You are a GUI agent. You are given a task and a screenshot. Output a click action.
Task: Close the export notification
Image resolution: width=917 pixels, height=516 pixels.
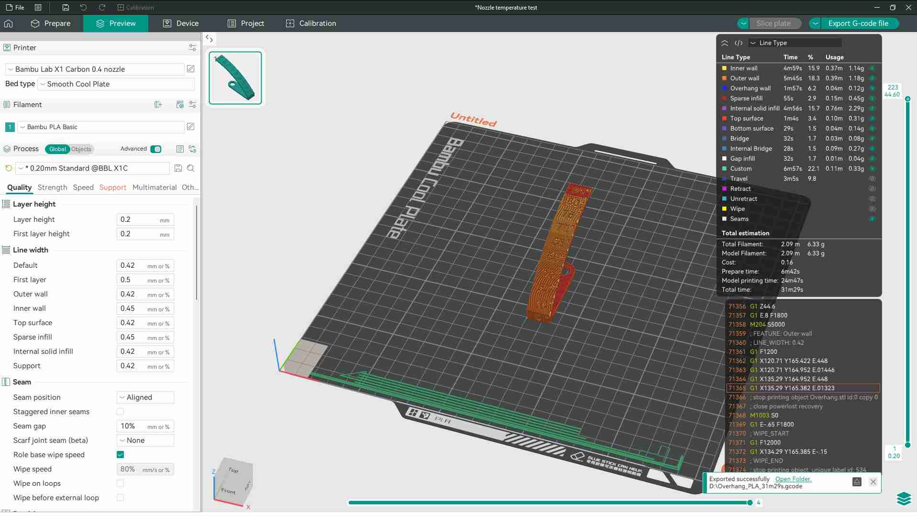pyautogui.click(x=873, y=482)
